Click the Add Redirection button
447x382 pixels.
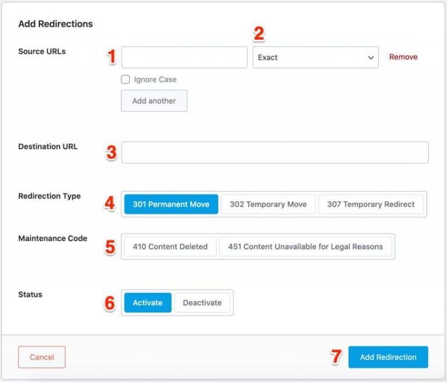click(388, 357)
